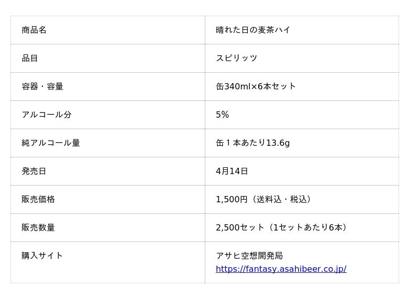Open the fantasy.asahibeer.co.jp link
This screenshot has height=299, width=419.
coord(281,269)
